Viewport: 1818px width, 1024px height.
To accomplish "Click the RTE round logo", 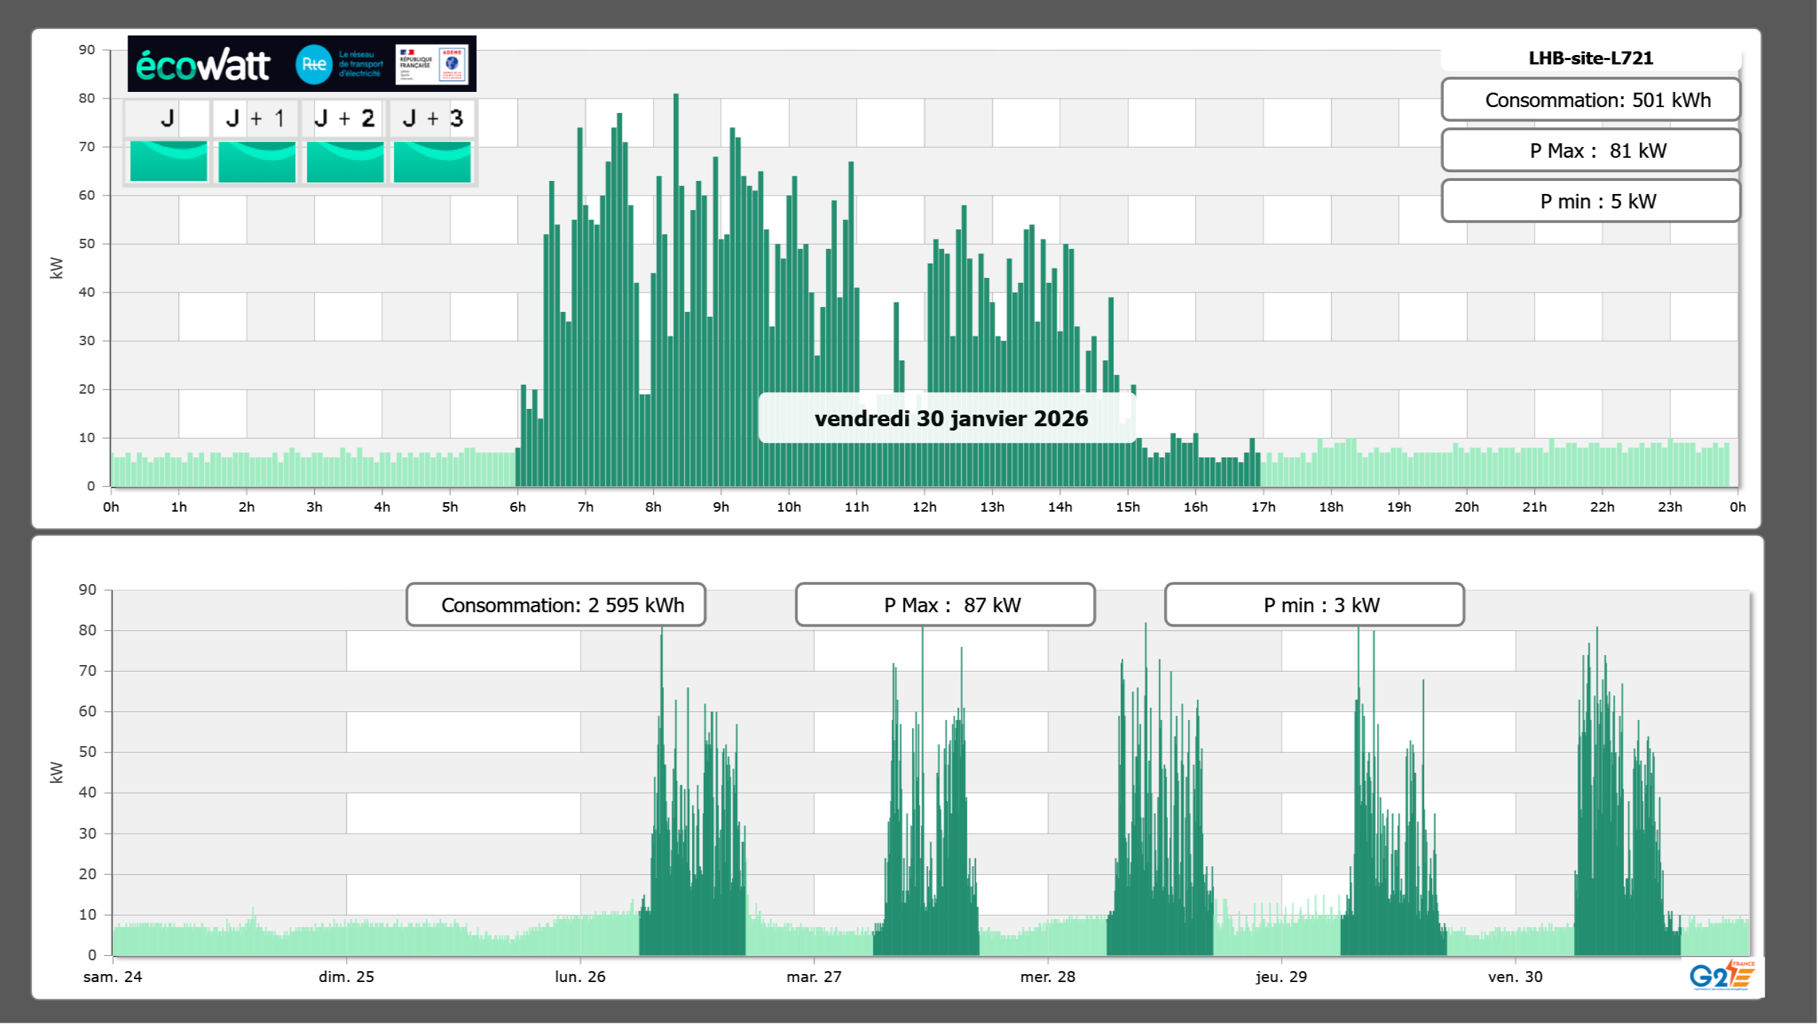I will pos(313,64).
